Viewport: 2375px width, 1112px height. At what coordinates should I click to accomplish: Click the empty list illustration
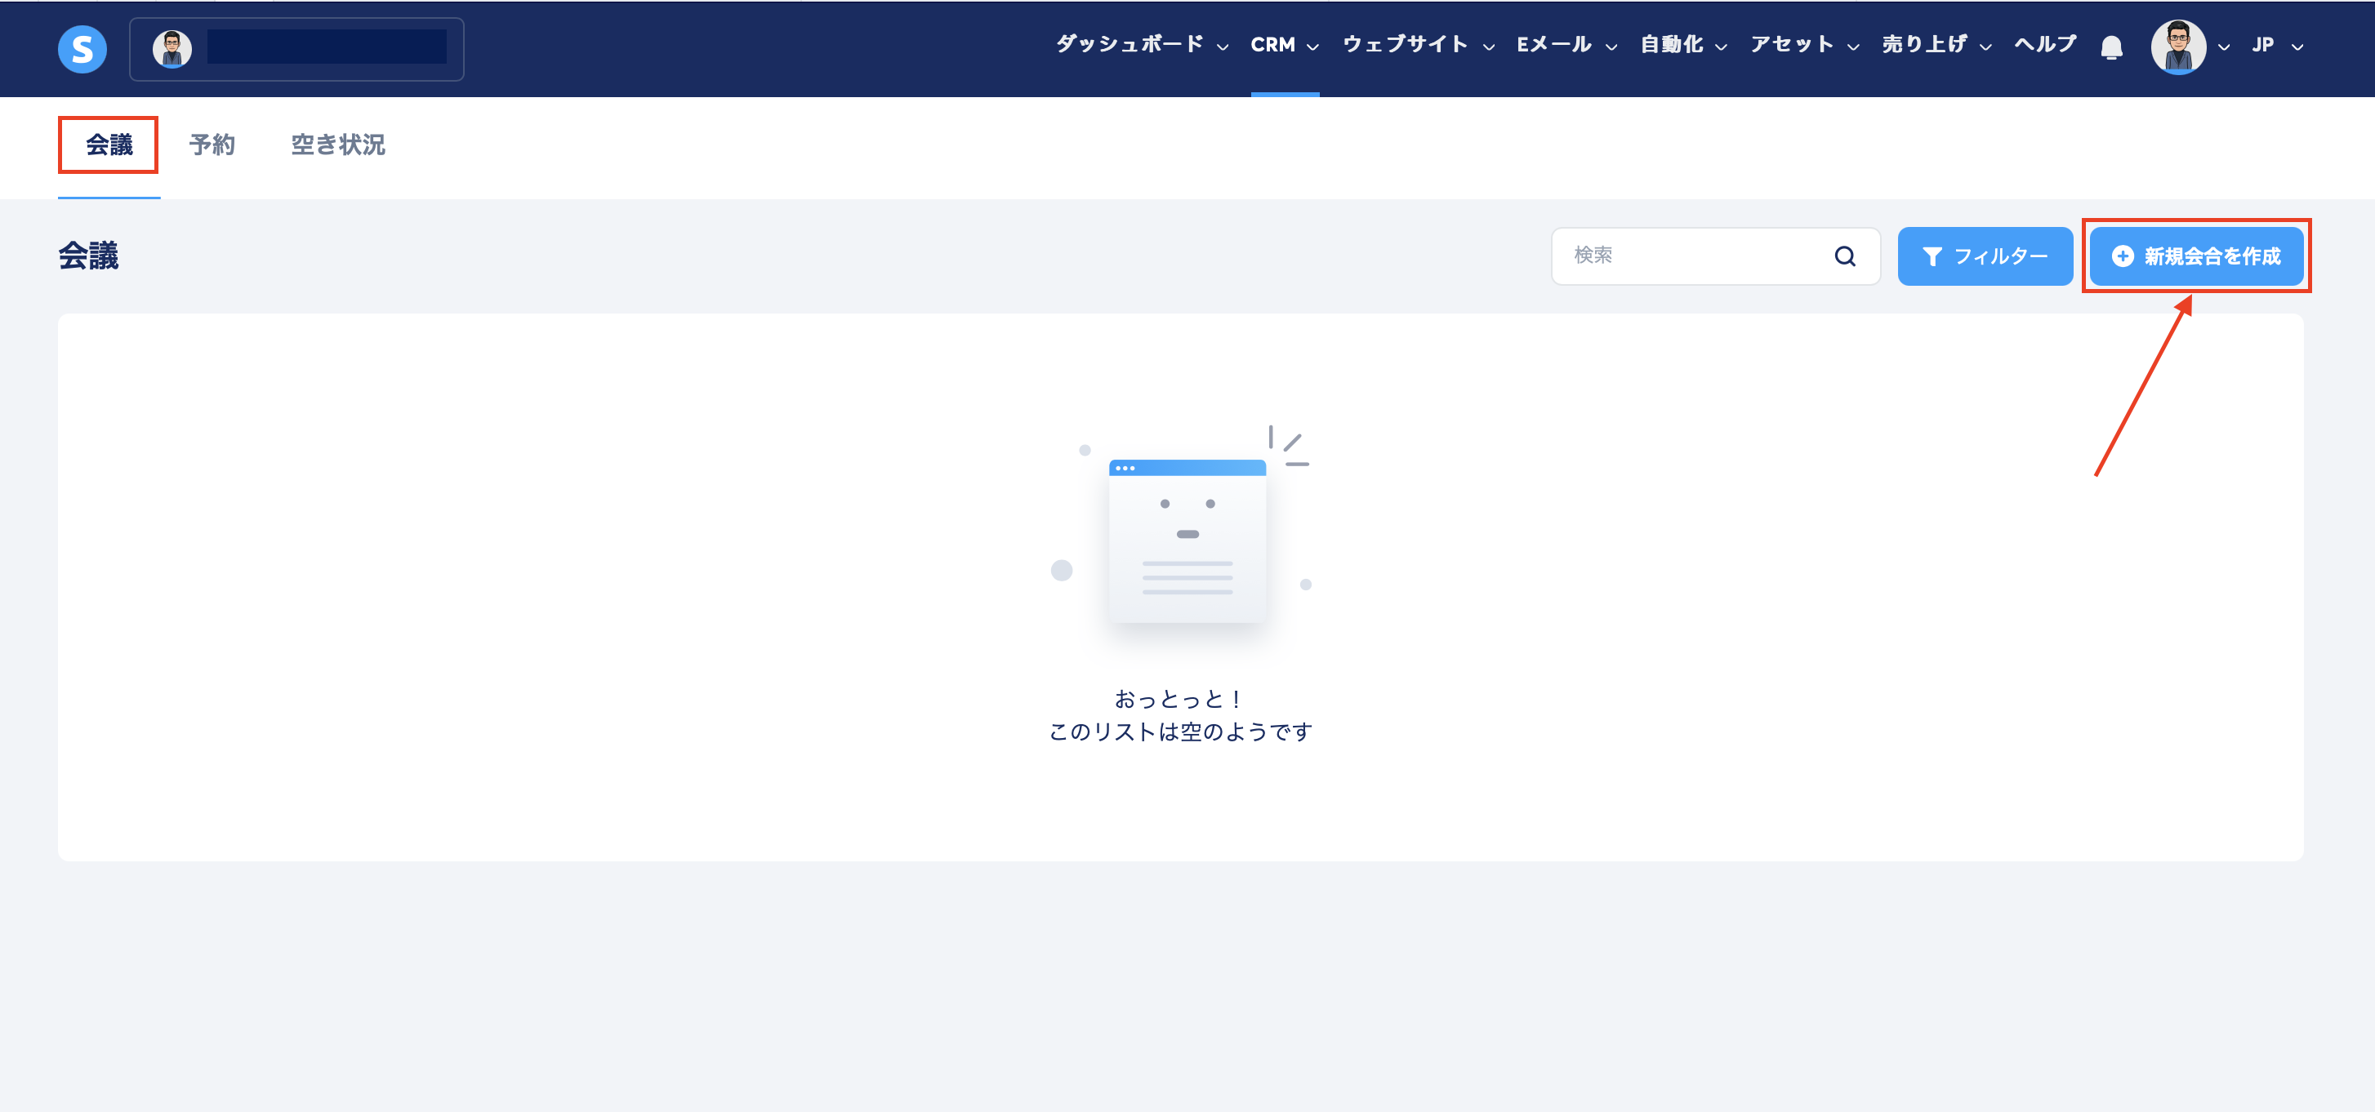[x=1187, y=539]
